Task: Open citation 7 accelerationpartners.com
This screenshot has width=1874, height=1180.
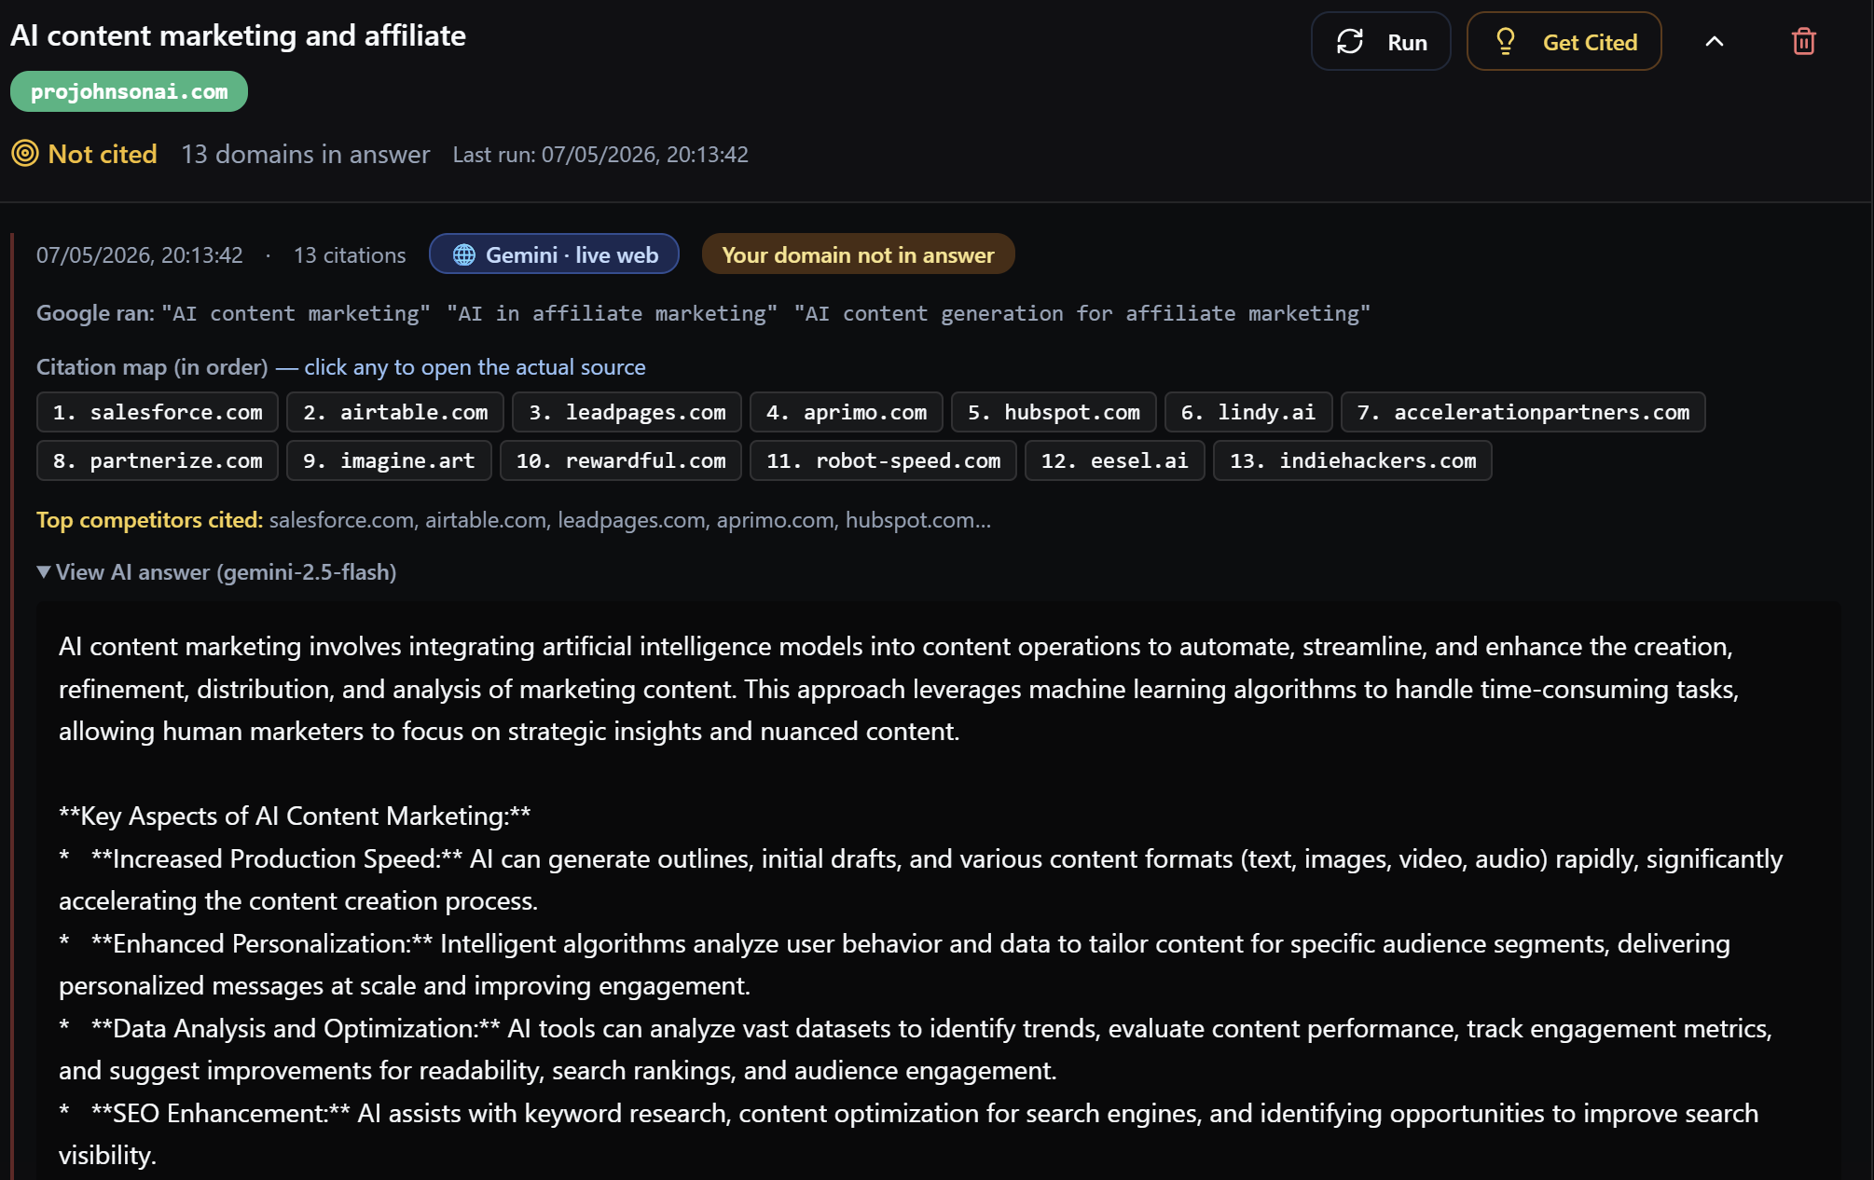Action: [1523, 412]
